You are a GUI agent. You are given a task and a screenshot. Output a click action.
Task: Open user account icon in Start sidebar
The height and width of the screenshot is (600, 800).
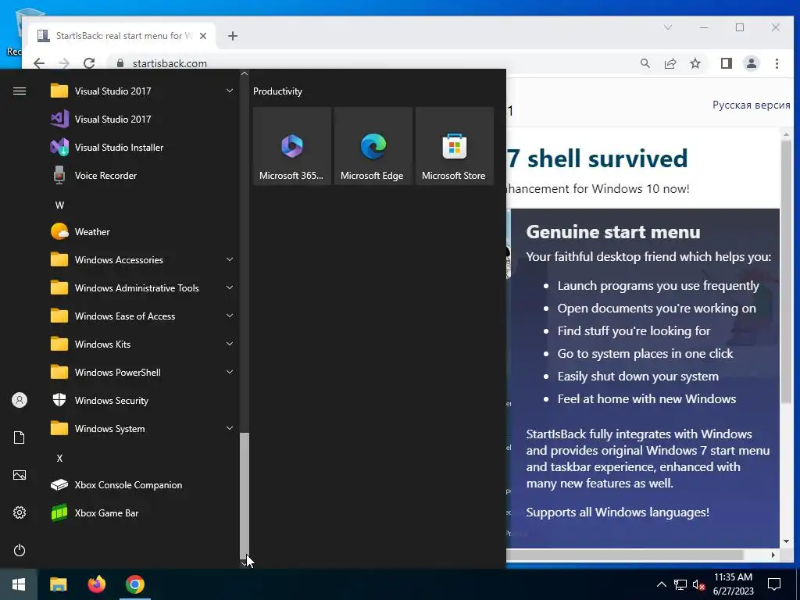tap(20, 400)
